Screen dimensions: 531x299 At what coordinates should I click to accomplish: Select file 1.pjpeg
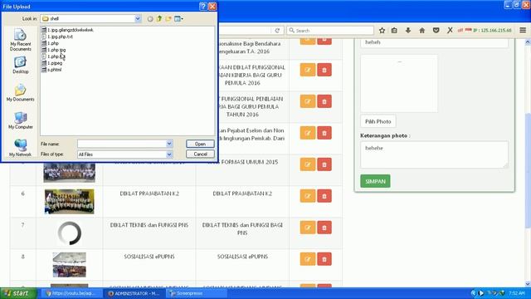pyautogui.click(x=51, y=63)
